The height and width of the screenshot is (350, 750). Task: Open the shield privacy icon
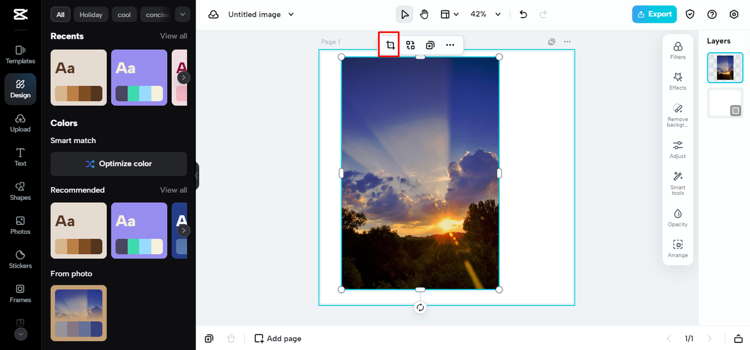690,15
